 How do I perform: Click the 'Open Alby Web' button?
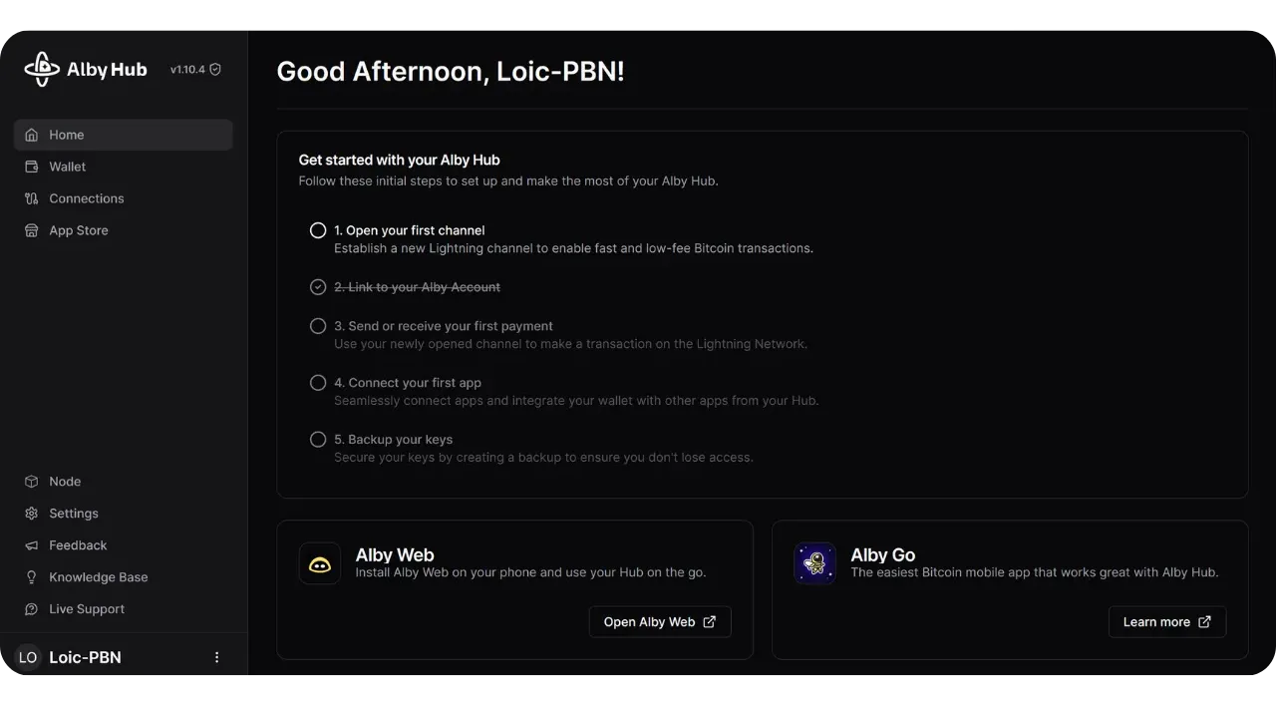tap(660, 622)
